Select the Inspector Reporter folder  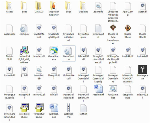pyautogui.click(x=54, y=6)
